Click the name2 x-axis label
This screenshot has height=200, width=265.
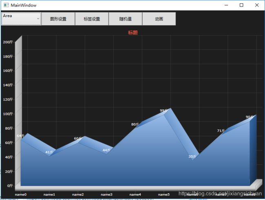tap(78, 194)
